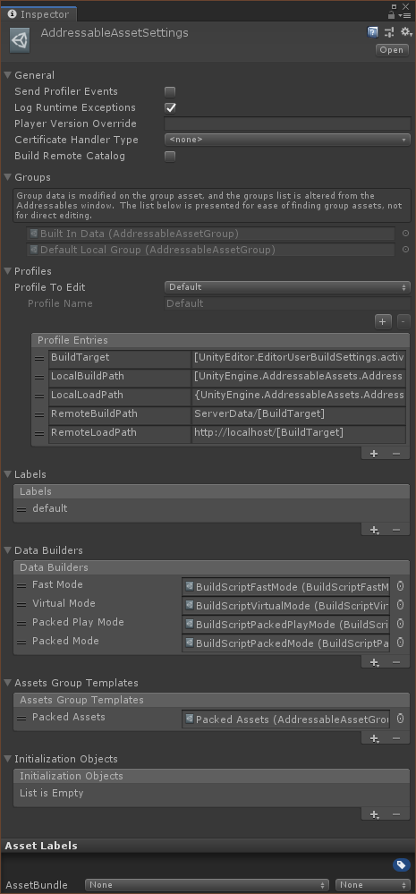Viewport: 416px width, 894px height.
Task: Click object picker for BuildScriptFastMode
Action: (400, 586)
